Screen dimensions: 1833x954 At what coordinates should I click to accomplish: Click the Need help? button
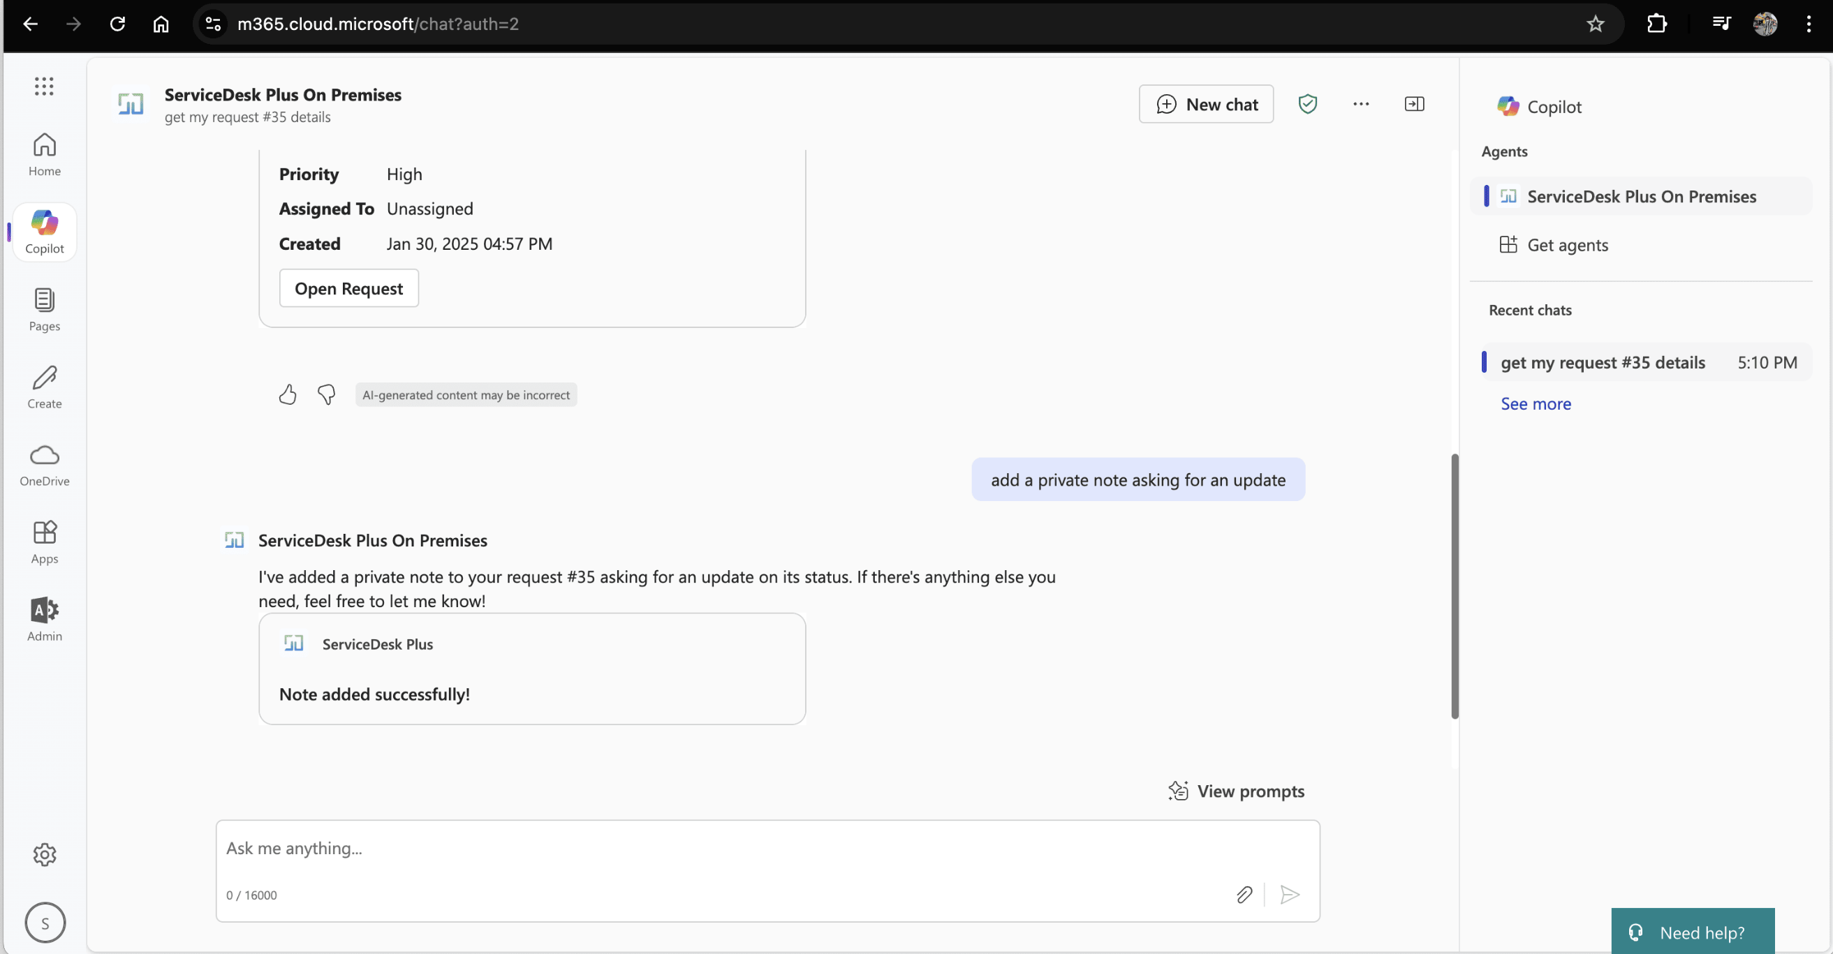(x=1692, y=932)
